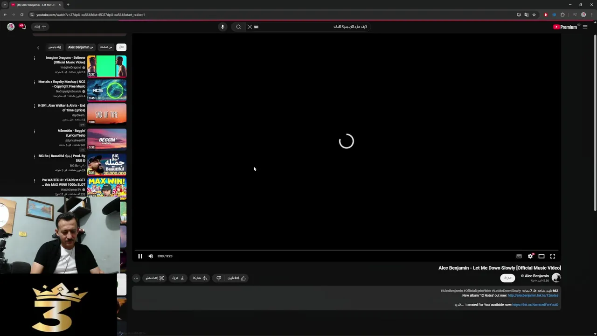597x336 pixels.
Task: Click the #AlecBenjamin hashtag
Action: (x=451, y=291)
